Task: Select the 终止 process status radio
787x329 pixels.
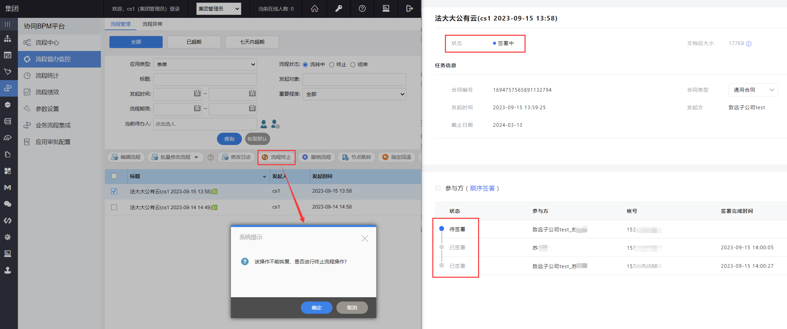Action: (x=331, y=65)
